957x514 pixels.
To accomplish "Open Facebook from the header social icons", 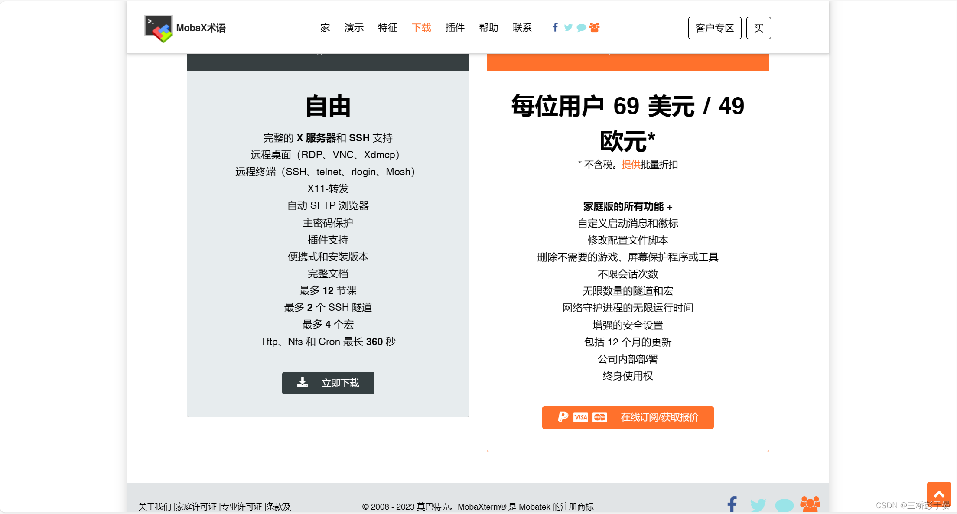I will pos(555,27).
